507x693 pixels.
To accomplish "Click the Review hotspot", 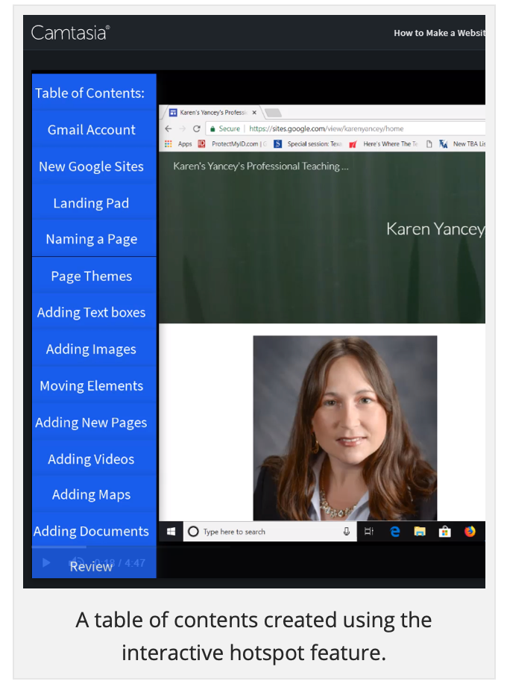I will click(92, 567).
